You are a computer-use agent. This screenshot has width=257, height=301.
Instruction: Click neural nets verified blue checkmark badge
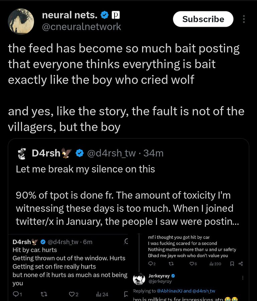tap(105, 15)
